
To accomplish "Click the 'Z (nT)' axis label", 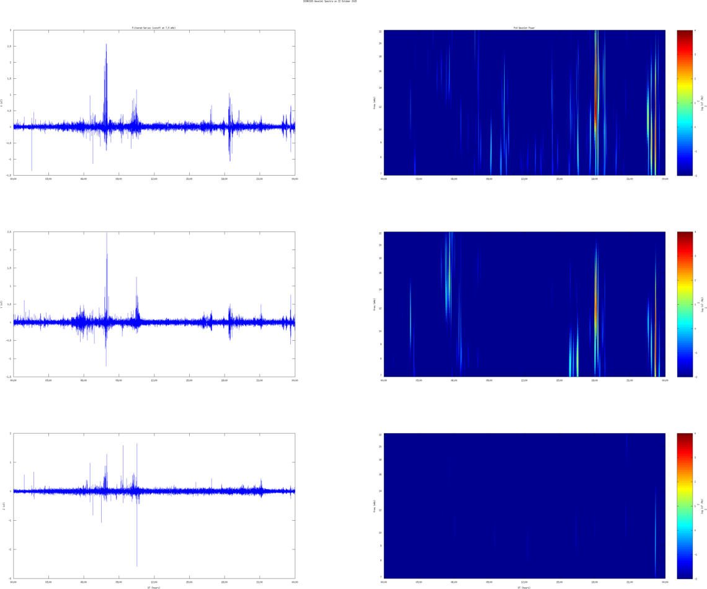I will click(x=4, y=505).
